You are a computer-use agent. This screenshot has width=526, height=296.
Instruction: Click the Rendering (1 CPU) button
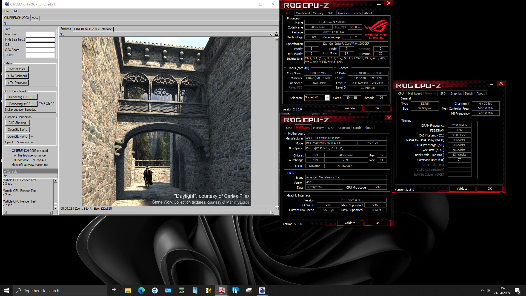pos(21,97)
